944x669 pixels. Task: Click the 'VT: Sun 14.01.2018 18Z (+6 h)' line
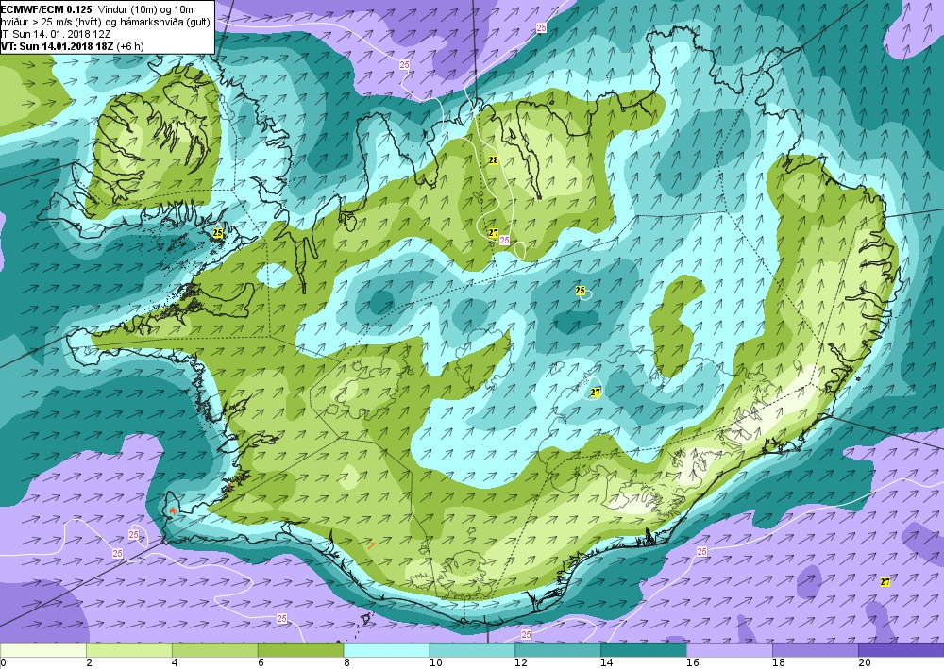[x=73, y=46]
